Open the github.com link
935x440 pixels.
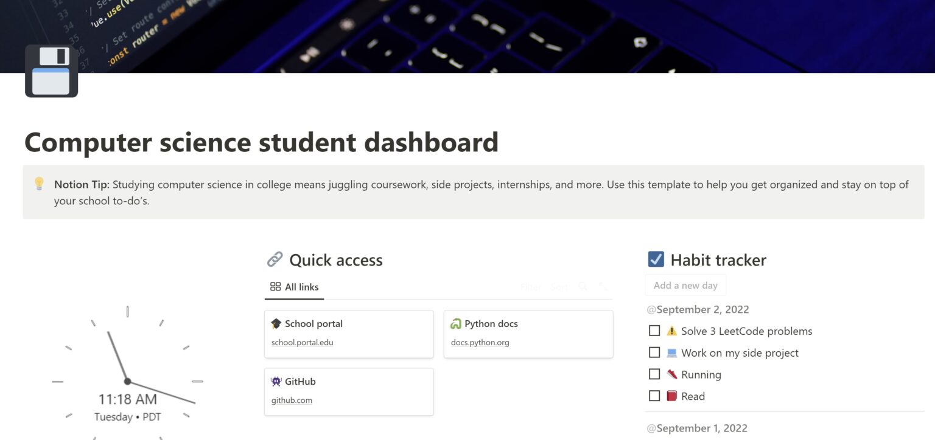coord(292,400)
